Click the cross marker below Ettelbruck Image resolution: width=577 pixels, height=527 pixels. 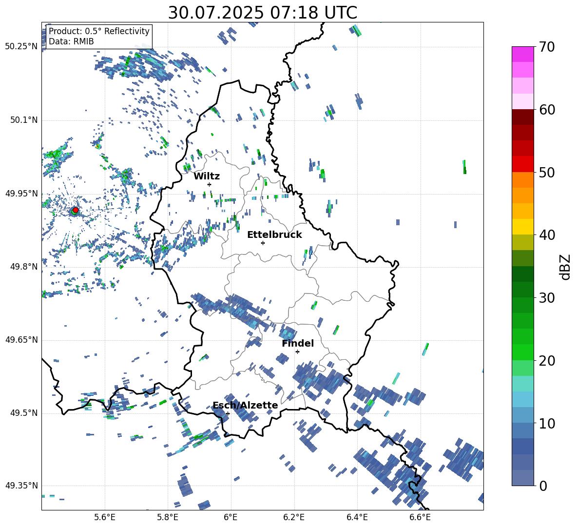pos(263,243)
